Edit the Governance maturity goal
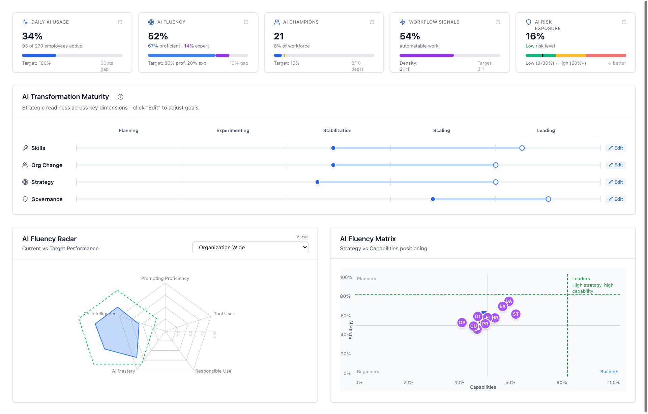Screen dimensions: 648x414 616,199
